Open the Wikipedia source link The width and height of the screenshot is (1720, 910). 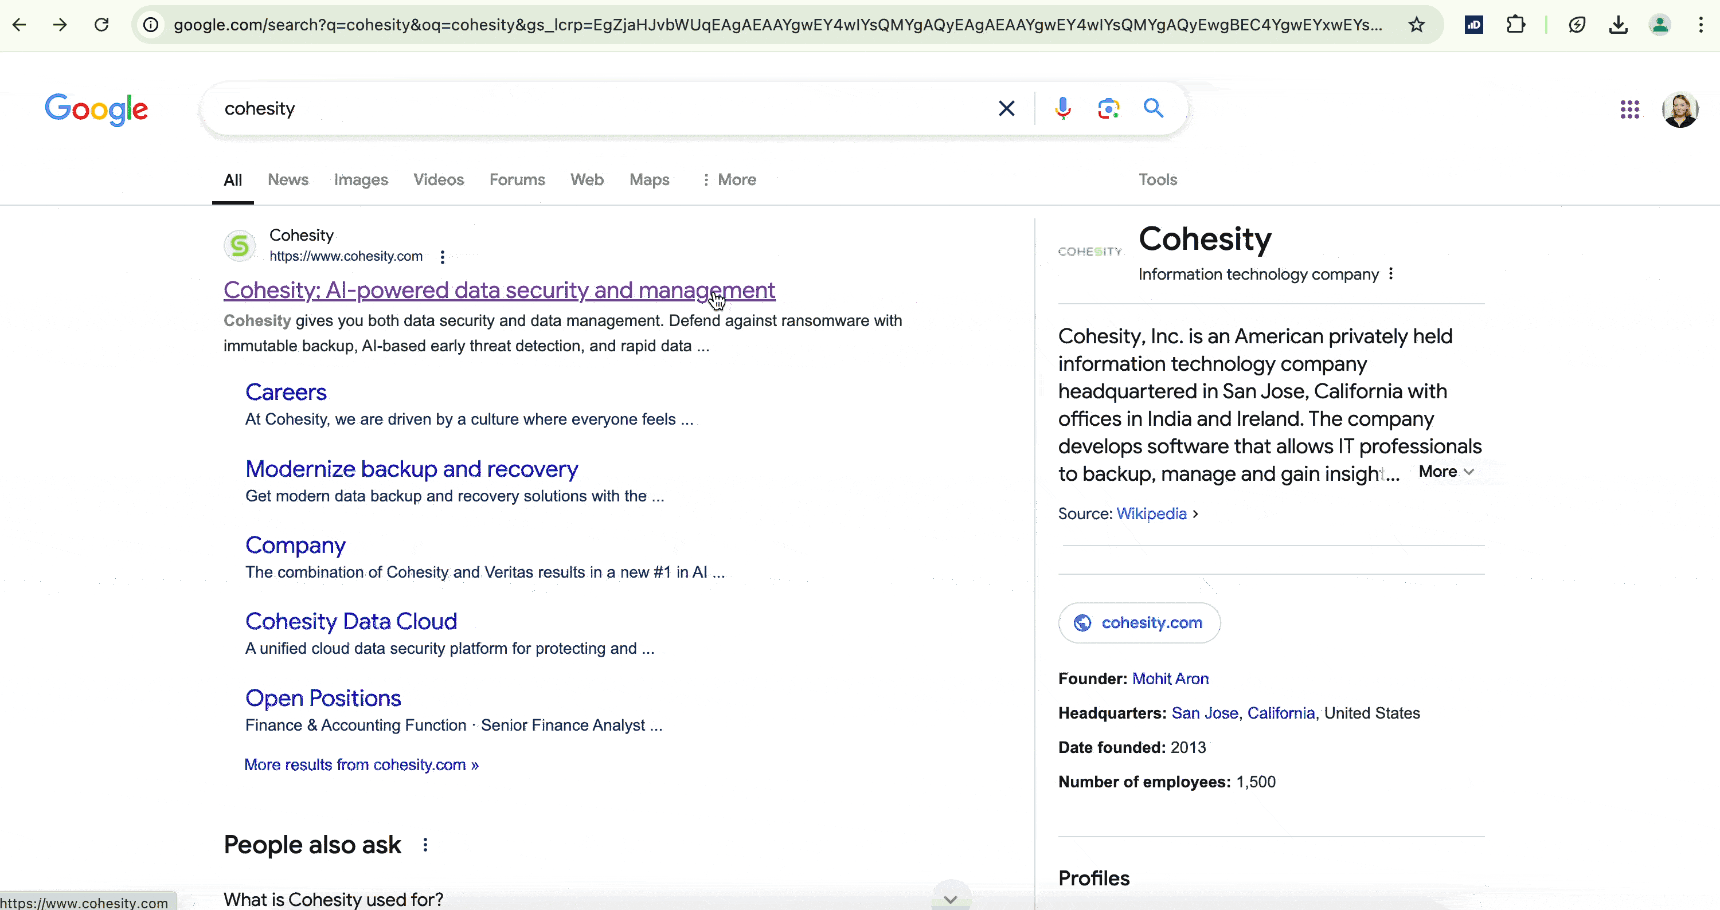(1151, 513)
